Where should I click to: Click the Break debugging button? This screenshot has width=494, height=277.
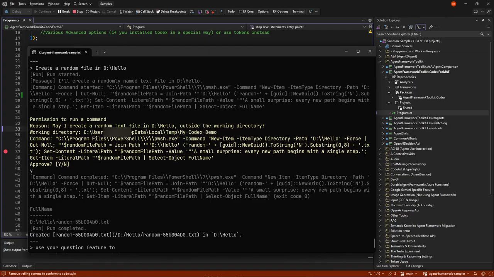click(x=64, y=12)
